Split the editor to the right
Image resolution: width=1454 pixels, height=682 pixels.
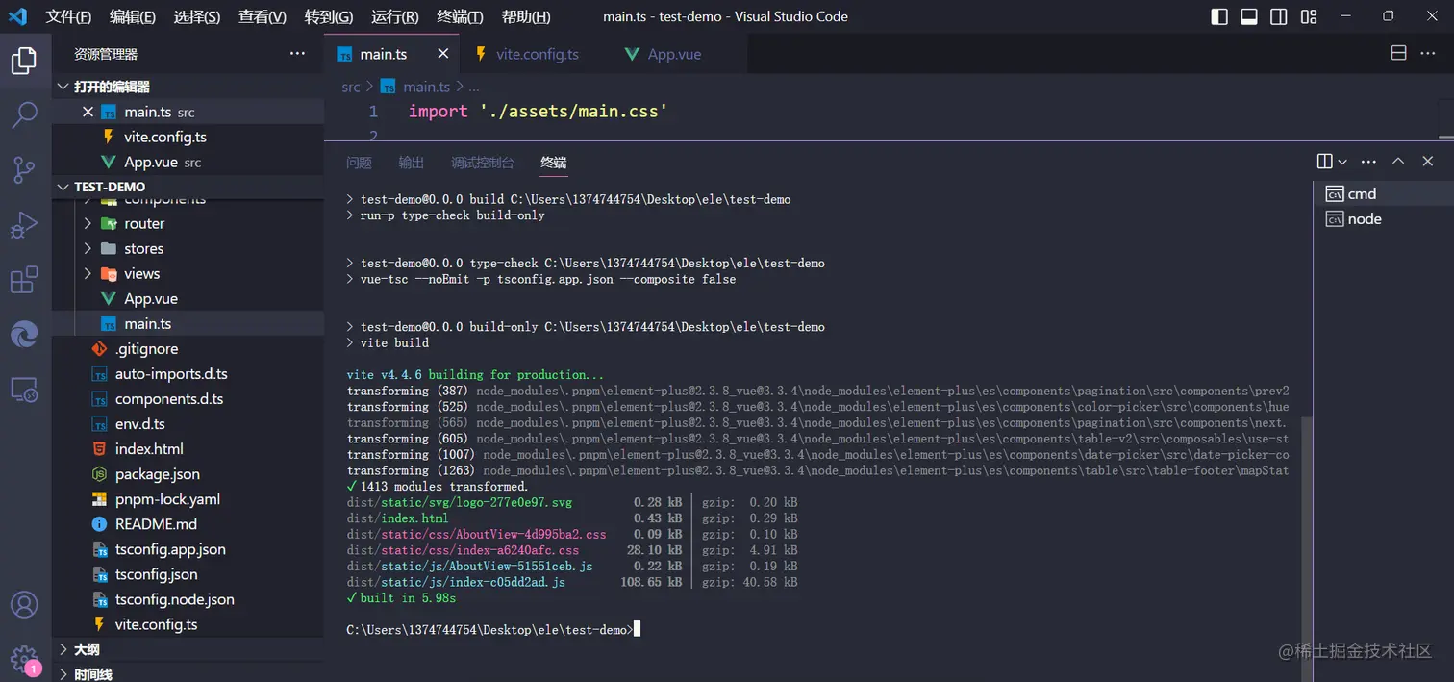pyautogui.click(x=1398, y=54)
